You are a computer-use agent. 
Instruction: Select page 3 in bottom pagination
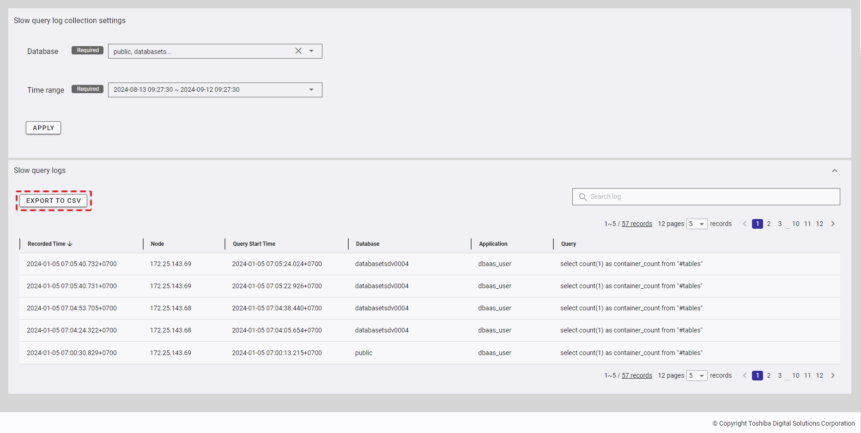pos(780,376)
